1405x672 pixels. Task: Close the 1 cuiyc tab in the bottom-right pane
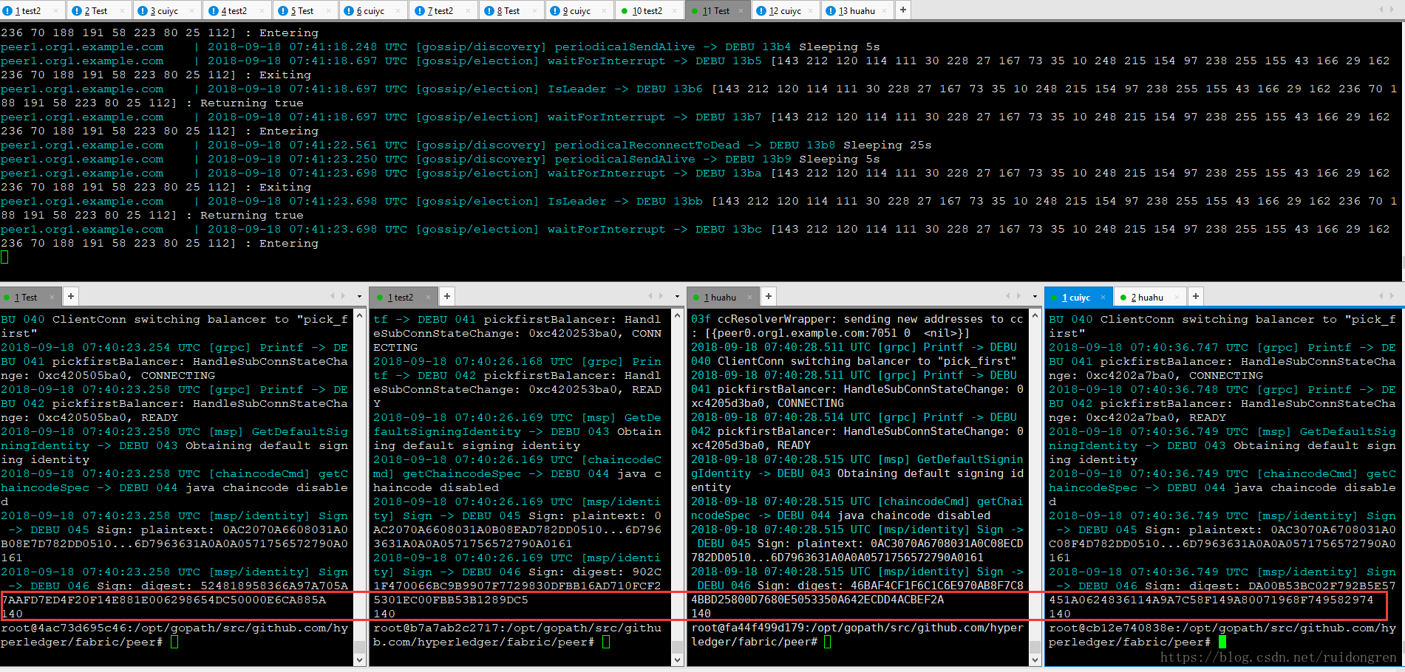tap(1103, 298)
